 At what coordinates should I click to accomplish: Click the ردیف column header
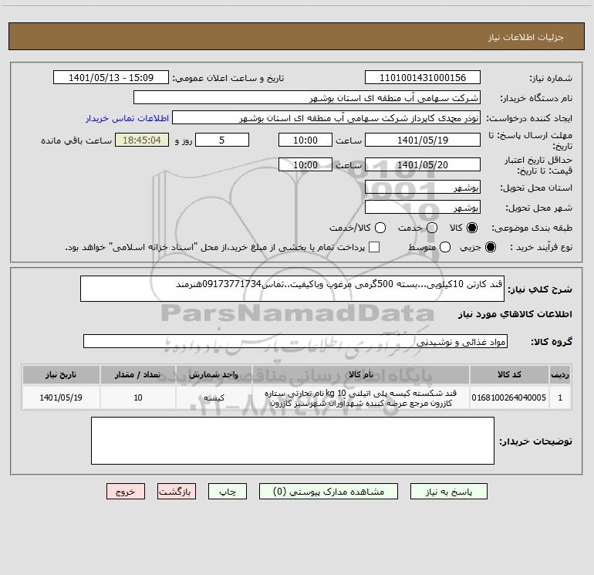point(560,375)
